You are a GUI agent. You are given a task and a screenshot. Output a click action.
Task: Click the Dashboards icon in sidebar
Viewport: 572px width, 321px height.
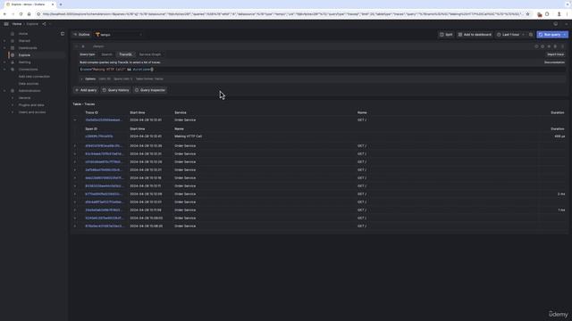13,48
